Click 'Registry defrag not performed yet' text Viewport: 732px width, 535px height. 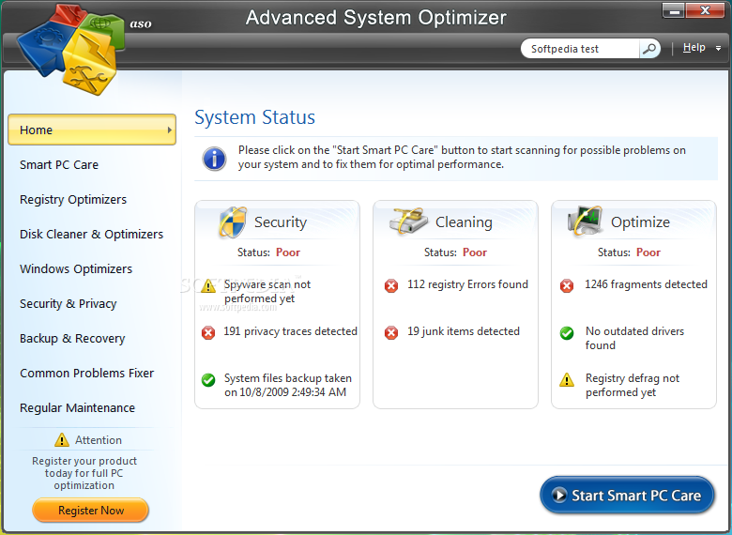click(633, 385)
